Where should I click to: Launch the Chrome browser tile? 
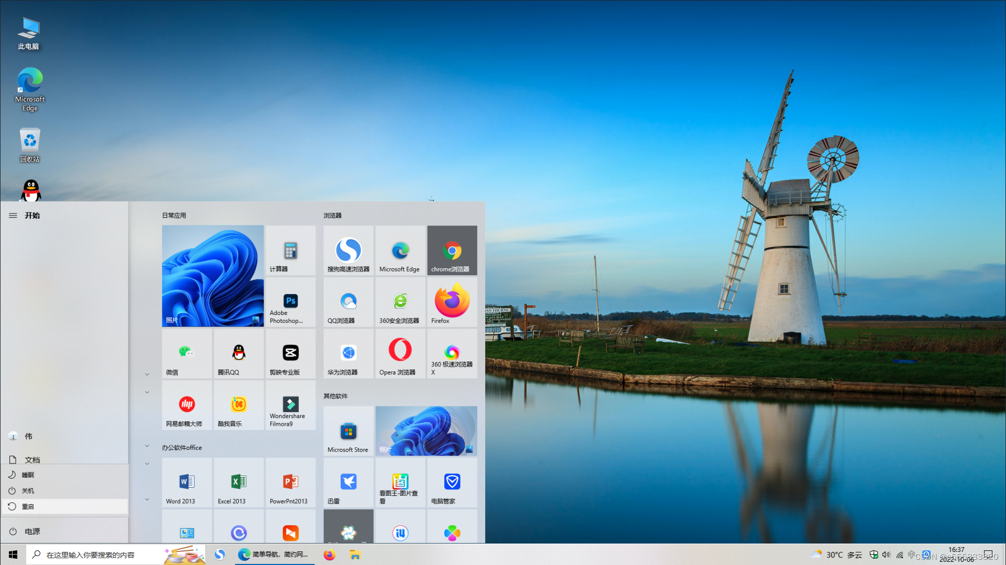point(452,251)
